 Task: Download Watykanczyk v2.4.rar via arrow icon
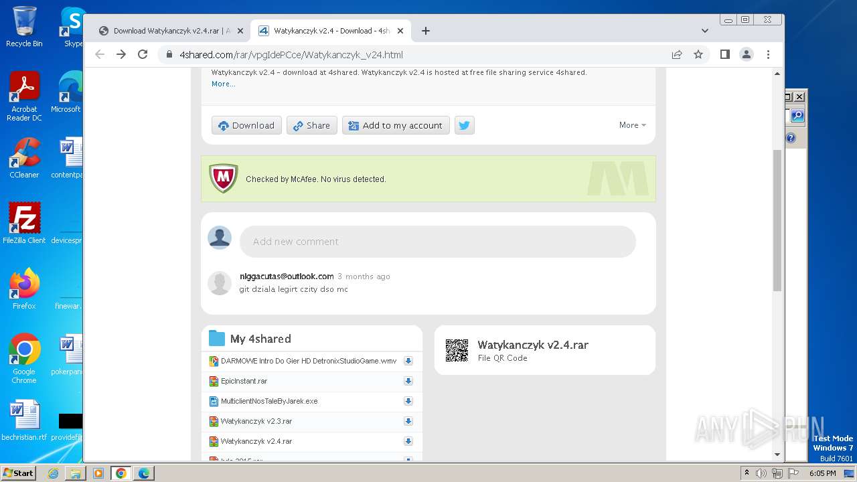pyautogui.click(x=408, y=441)
